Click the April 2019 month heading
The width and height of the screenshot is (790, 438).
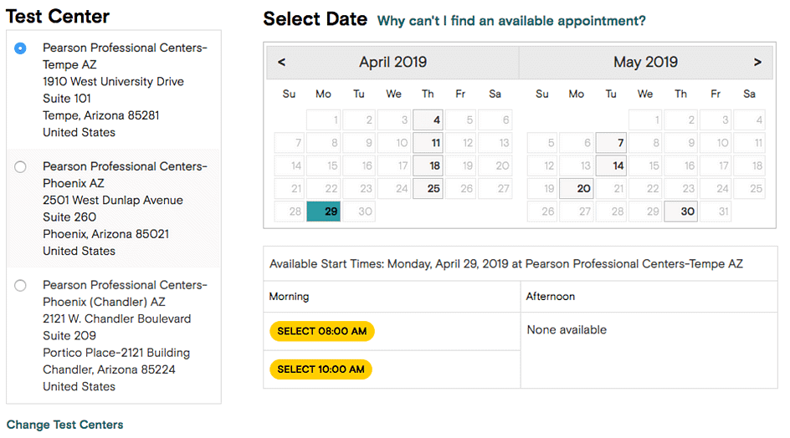point(393,62)
